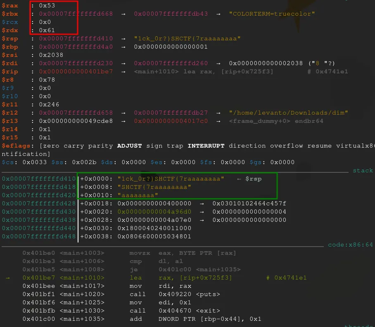Select the $rdx value 0x61
The width and height of the screenshot is (375, 327).
pos(47,31)
